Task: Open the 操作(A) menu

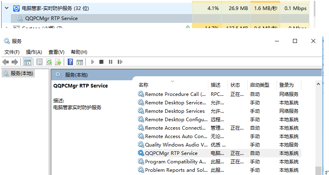Action: (34, 52)
